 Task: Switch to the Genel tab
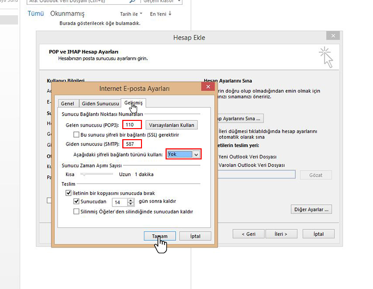point(67,104)
